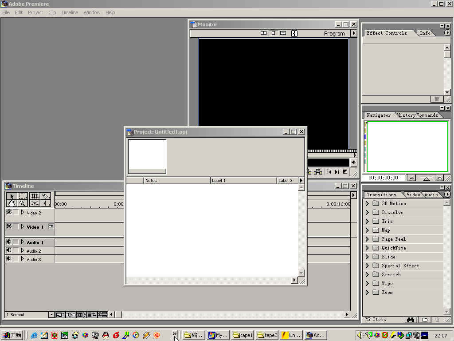Expand the Wipe transitions folder

point(367,284)
